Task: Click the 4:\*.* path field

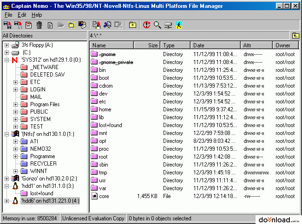Action: click(189, 36)
